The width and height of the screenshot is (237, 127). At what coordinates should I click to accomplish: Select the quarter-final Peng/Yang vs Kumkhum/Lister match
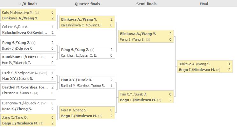click(x=87, y=53)
